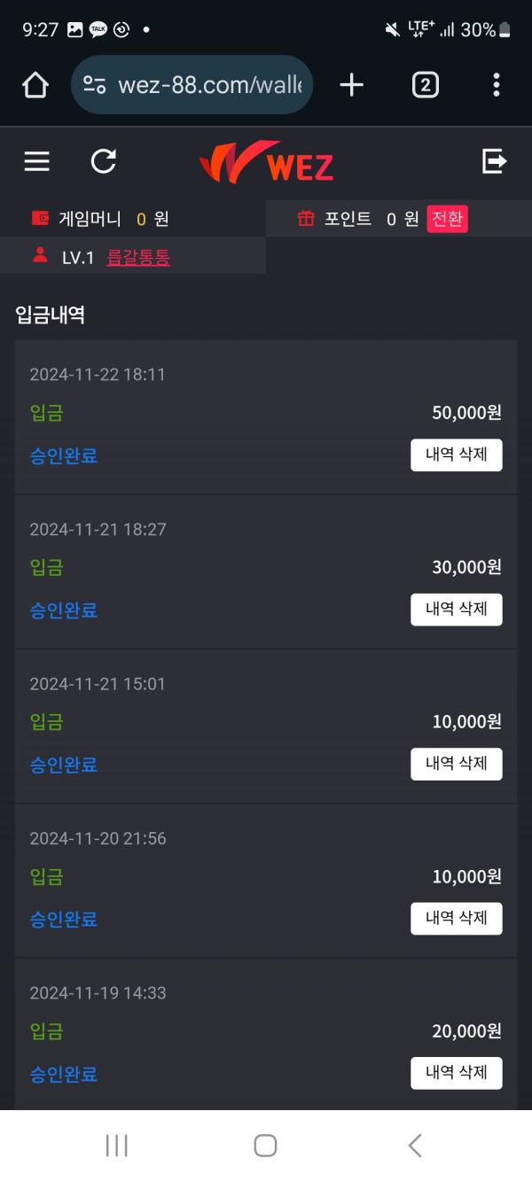
Task: Open the 롭갈통통 profile link
Action: click(x=138, y=258)
